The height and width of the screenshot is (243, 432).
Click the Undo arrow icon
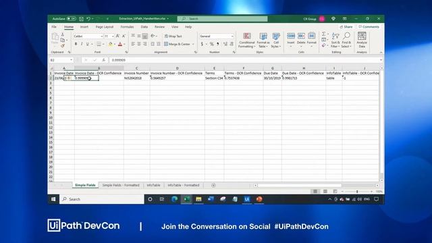pyautogui.click(x=88, y=19)
